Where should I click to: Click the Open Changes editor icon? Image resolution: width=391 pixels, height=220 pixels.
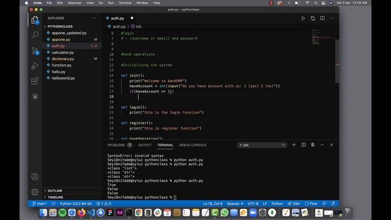[313, 18]
